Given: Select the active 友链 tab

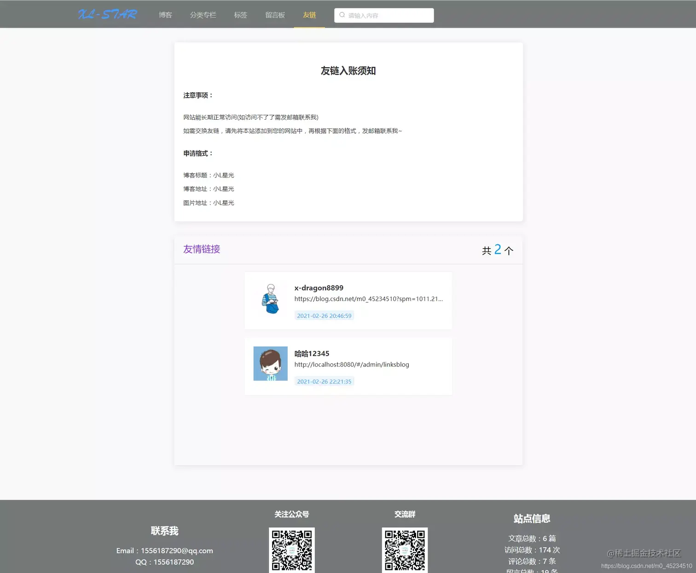Looking at the screenshot, I should (x=309, y=15).
